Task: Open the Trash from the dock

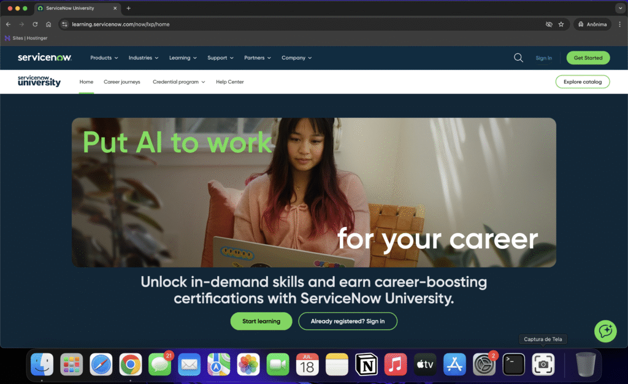Action: click(585, 364)
